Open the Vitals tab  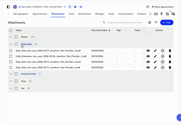click(111, 14)
